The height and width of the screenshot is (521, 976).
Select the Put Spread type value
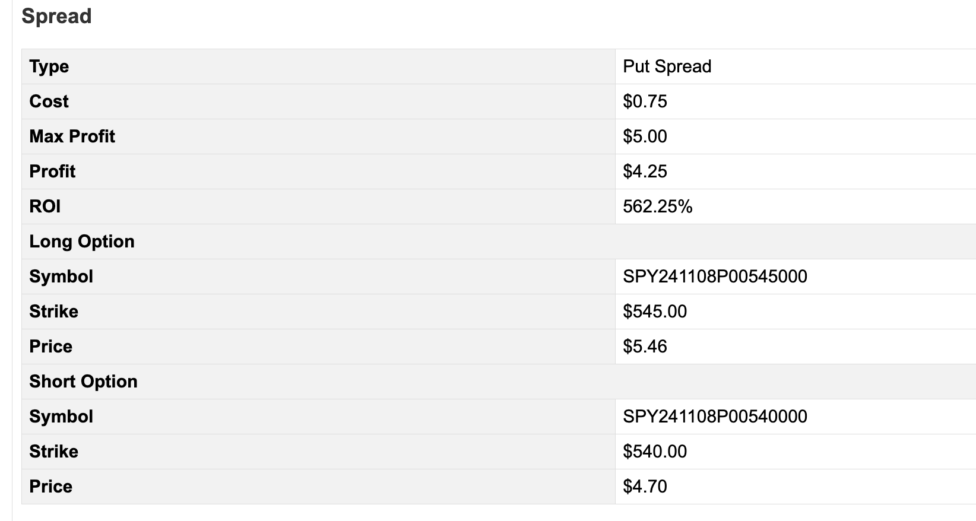[667, 66]
